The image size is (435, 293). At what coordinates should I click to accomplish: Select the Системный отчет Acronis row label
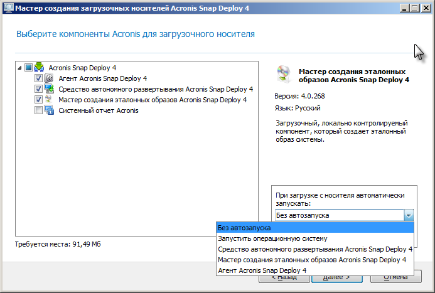point(98,110)
